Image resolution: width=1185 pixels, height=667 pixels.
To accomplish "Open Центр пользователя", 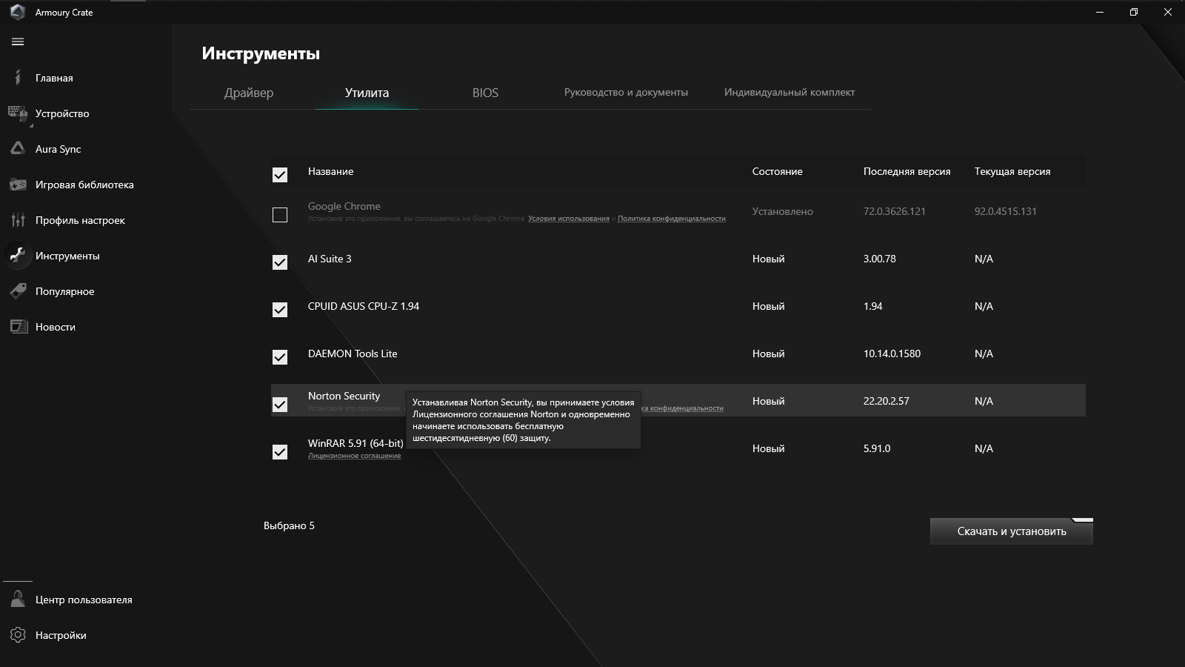I will 84,600.
